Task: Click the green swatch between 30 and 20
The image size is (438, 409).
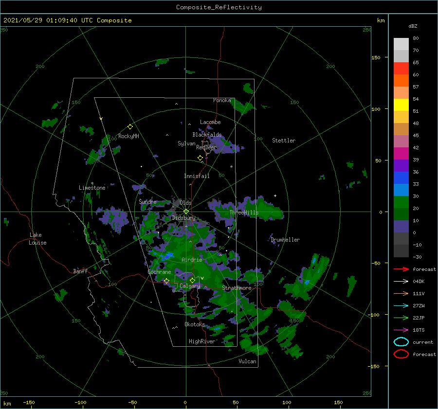Action: coord(401,202)
